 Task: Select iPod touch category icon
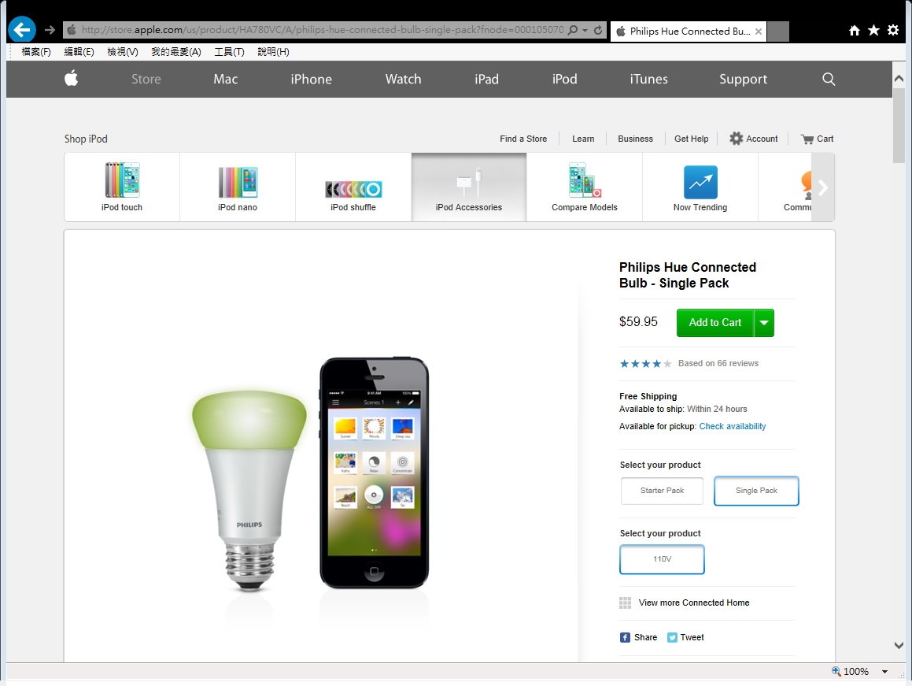122,180
